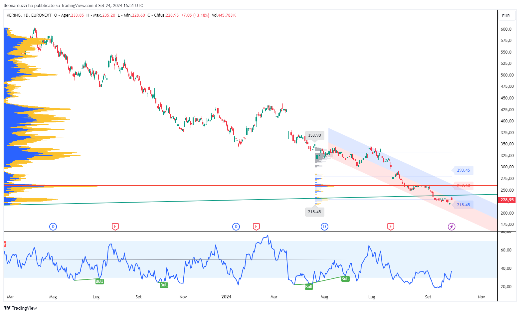Click the +7,05 (+3,18%) change value

195,15
